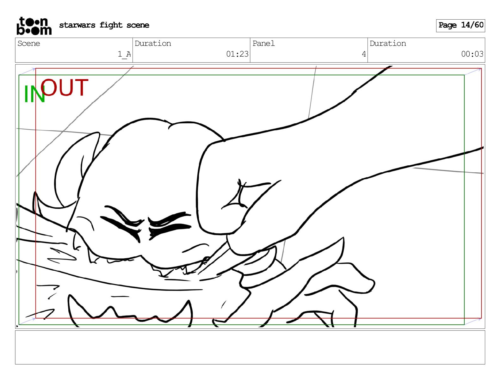Click the panel number '4'
Screen dimensions: 501x387
tap(364, 54)
